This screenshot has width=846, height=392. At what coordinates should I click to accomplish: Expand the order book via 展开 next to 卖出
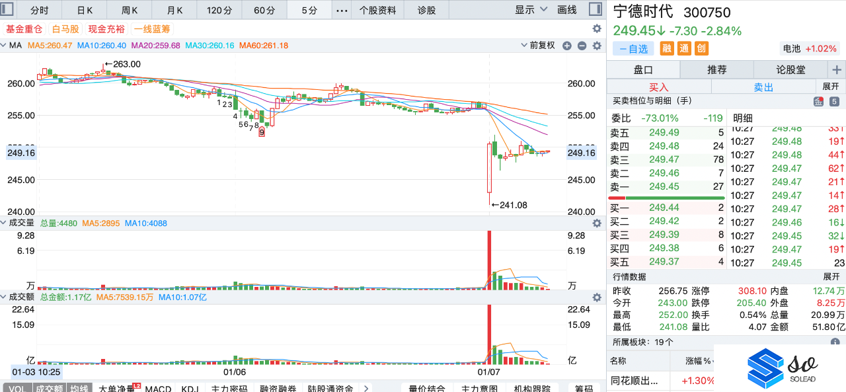pos(831,87)
